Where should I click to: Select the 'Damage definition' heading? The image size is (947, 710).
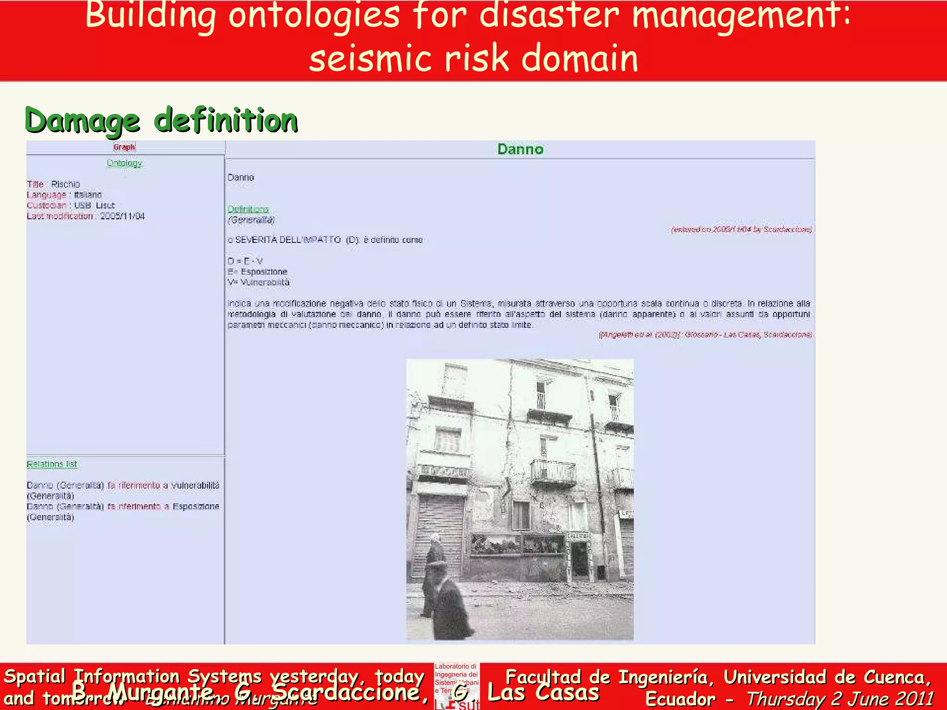click(x=161, y=120)
